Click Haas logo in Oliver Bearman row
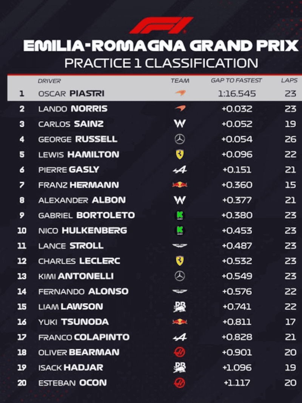The height and width of the screenshot is (403, 302). (x=180, y=352)
